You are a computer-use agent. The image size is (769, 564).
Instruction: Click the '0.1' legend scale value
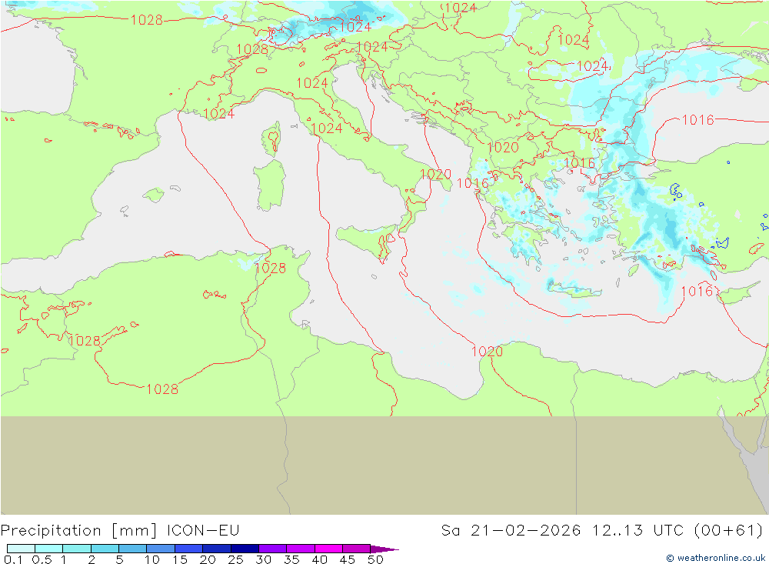(x=13, y=559)
